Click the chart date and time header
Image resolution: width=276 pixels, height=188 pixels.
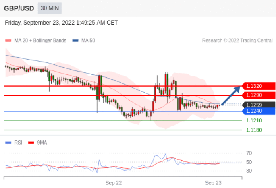point(61,23)
